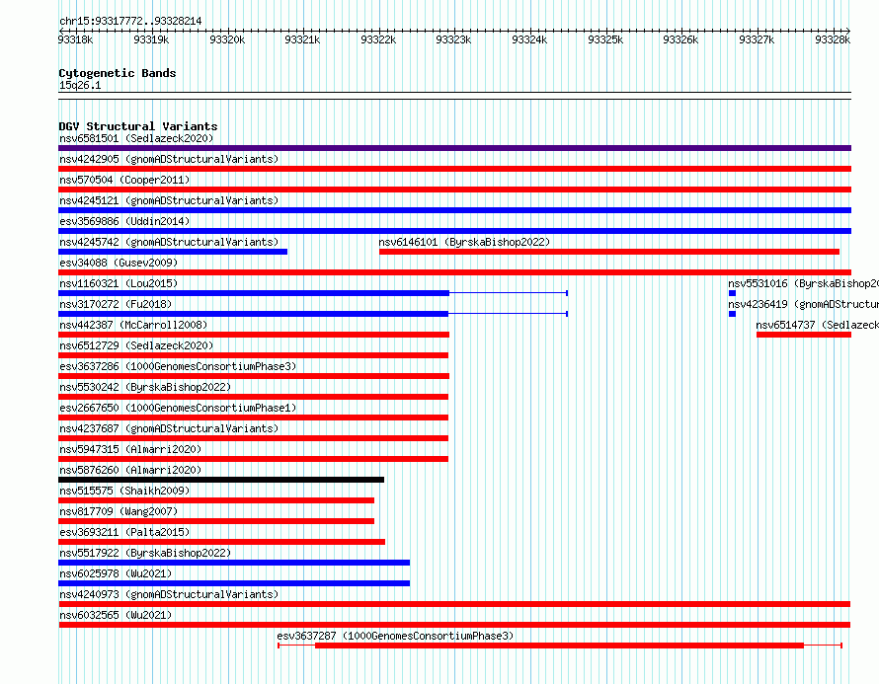Open the nsv5517922 (ByrskaBishop2022) label

coord(145,553)
